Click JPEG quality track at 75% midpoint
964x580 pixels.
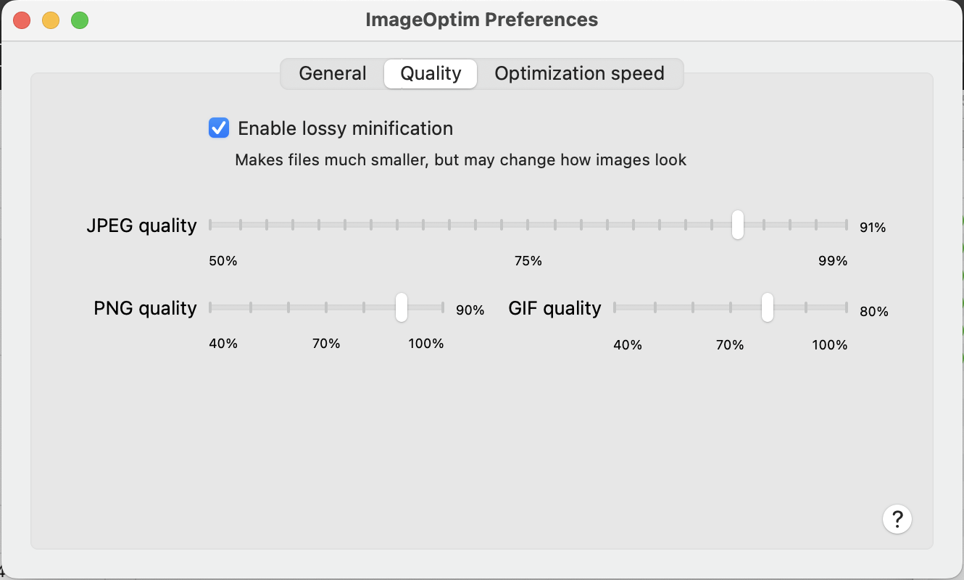coord(528,225)
